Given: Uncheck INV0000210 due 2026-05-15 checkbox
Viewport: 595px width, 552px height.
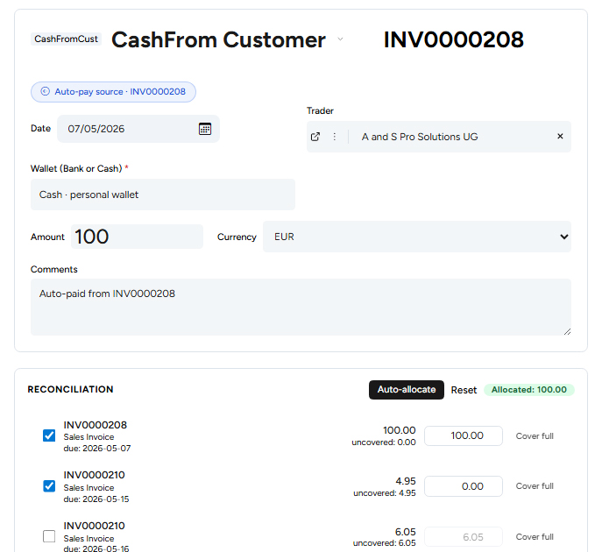Looking at the screenshot, I should click(x=49, y=486).
